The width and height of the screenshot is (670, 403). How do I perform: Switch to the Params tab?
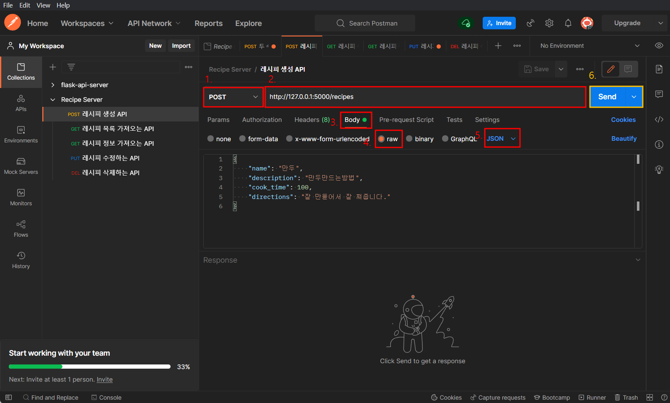pyautogui.click(x=218, y=119)
